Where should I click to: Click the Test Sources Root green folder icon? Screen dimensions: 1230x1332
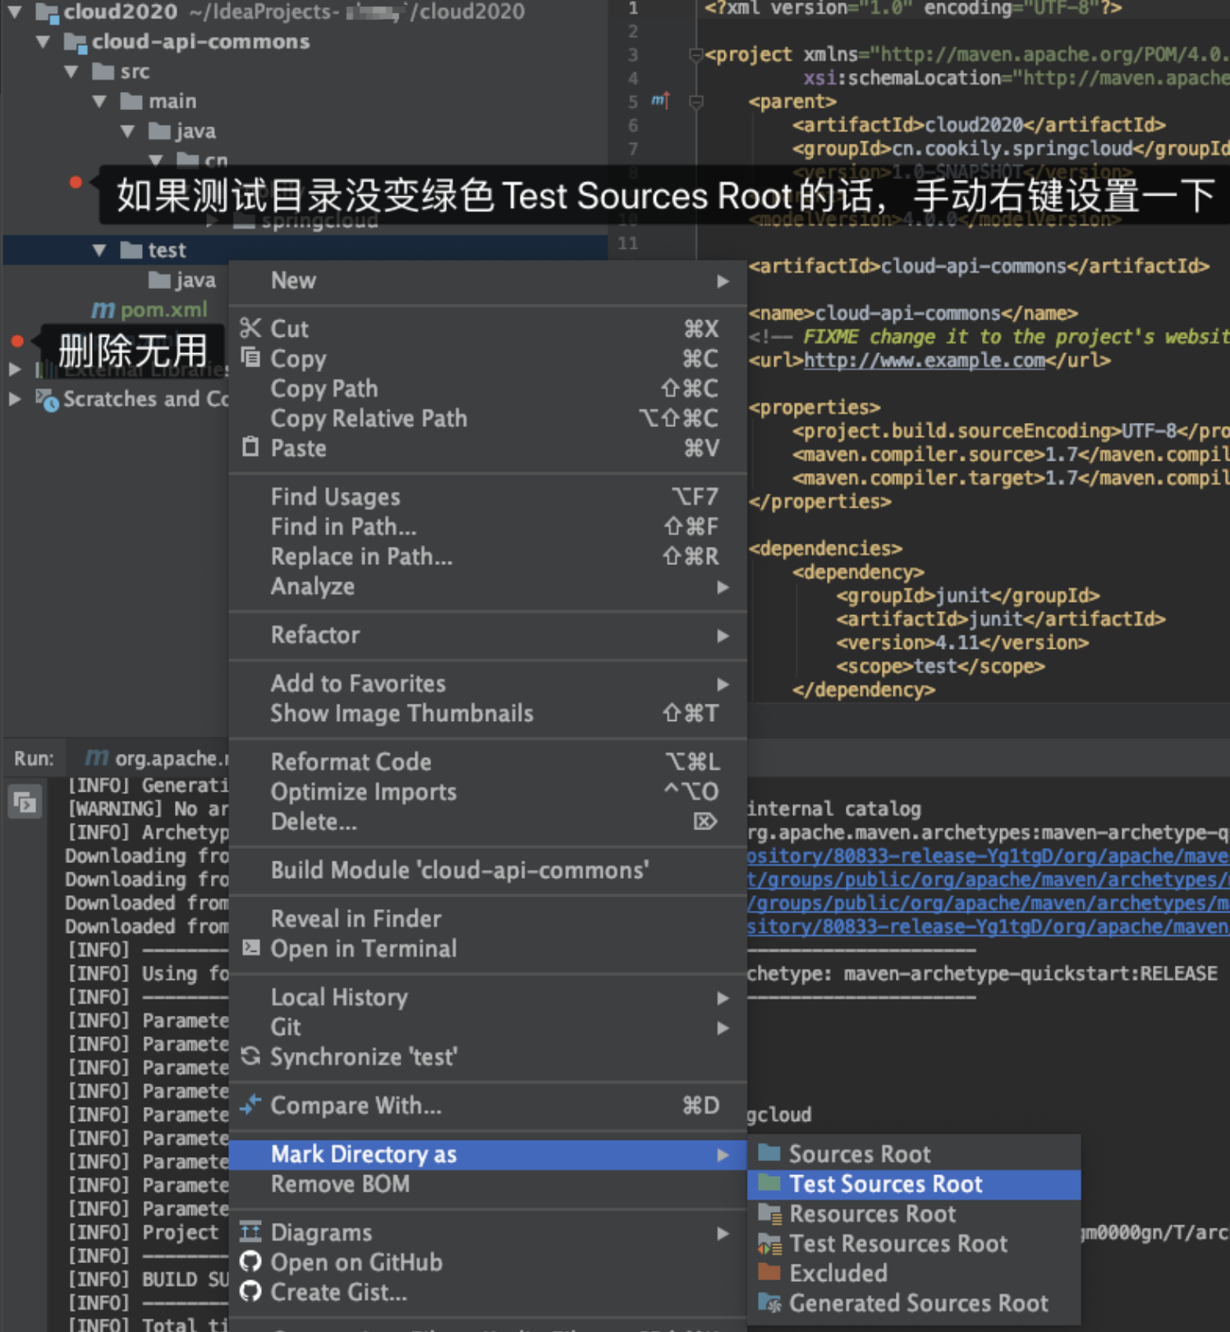pos(769,1183)
